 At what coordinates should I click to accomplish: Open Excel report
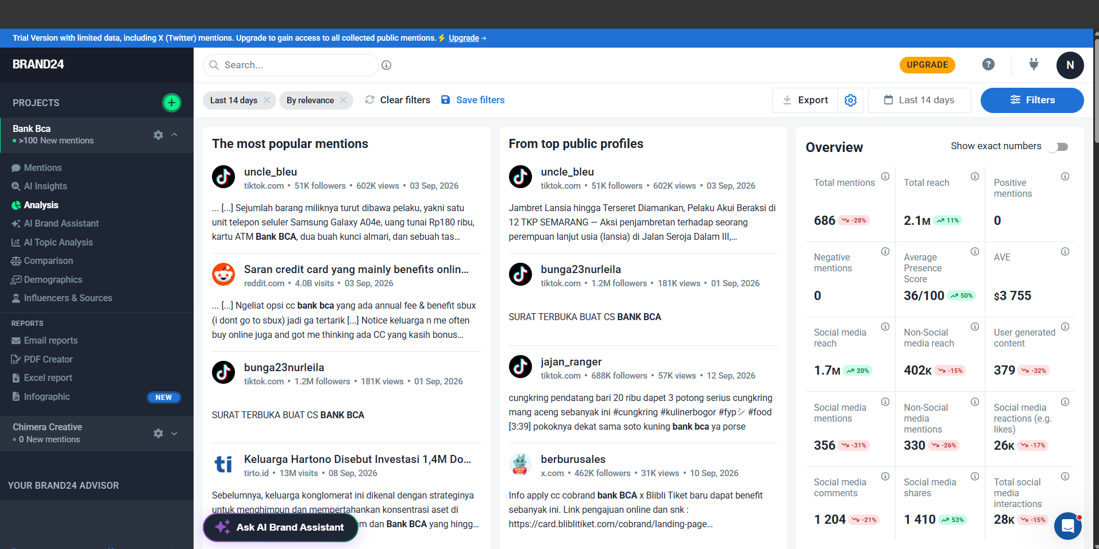click(x=48, y=377)
